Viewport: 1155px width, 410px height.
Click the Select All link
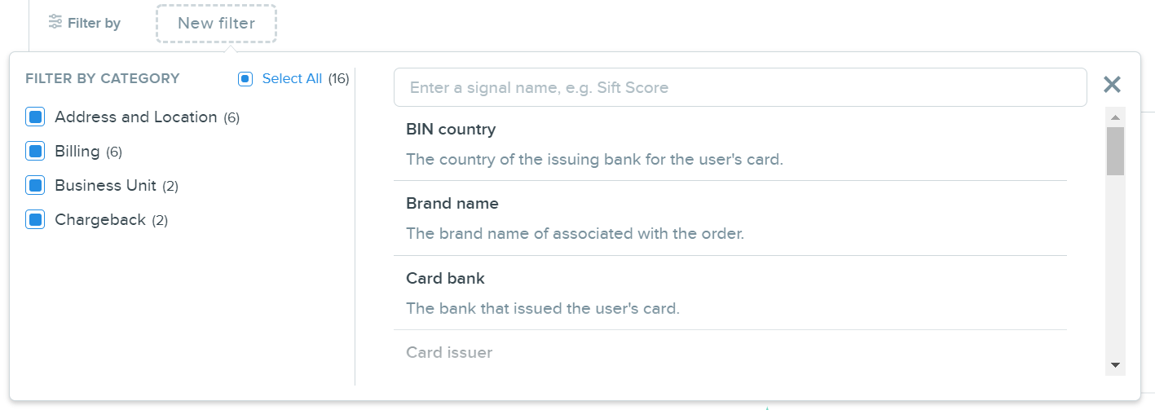point(292,79)
